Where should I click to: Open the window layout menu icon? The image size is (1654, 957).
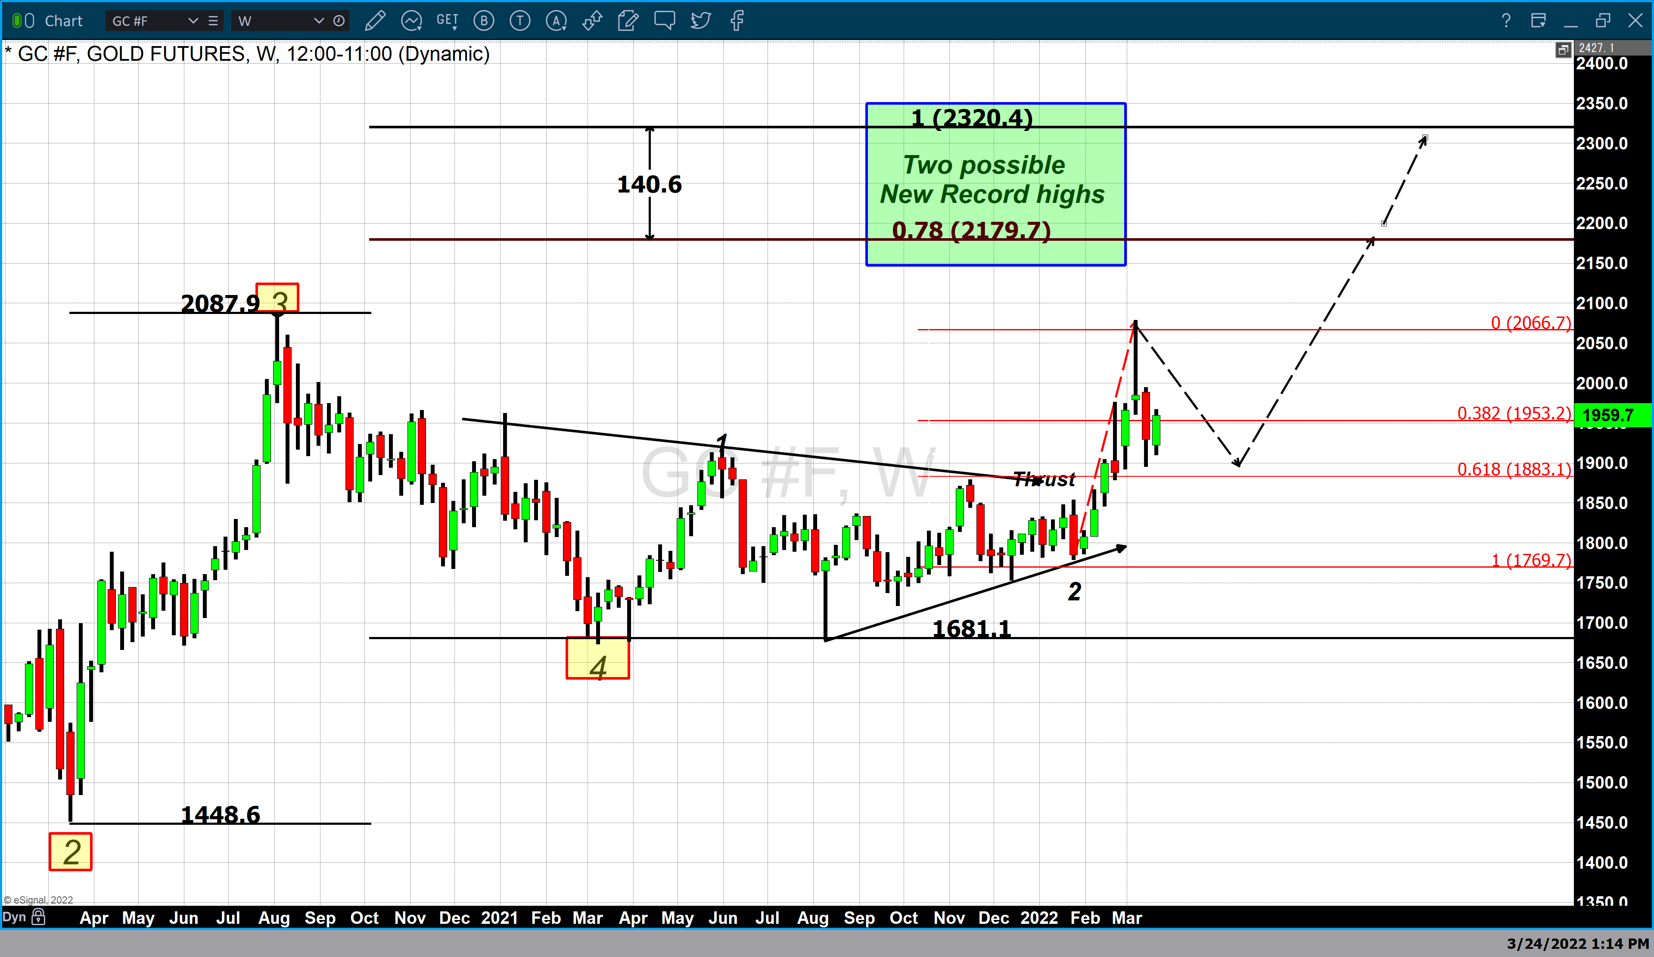[x=1539, y=21]
